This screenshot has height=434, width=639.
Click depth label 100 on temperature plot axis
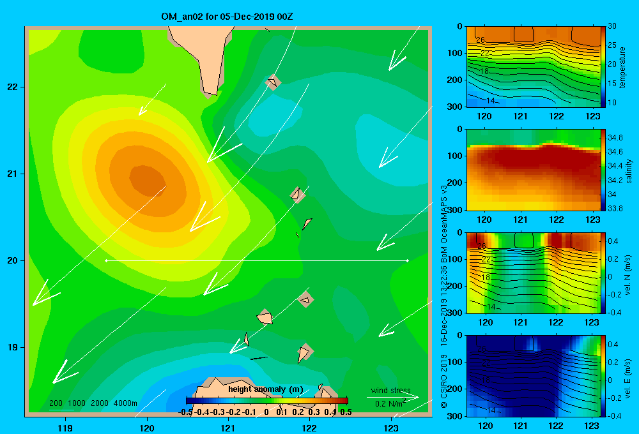455,53
